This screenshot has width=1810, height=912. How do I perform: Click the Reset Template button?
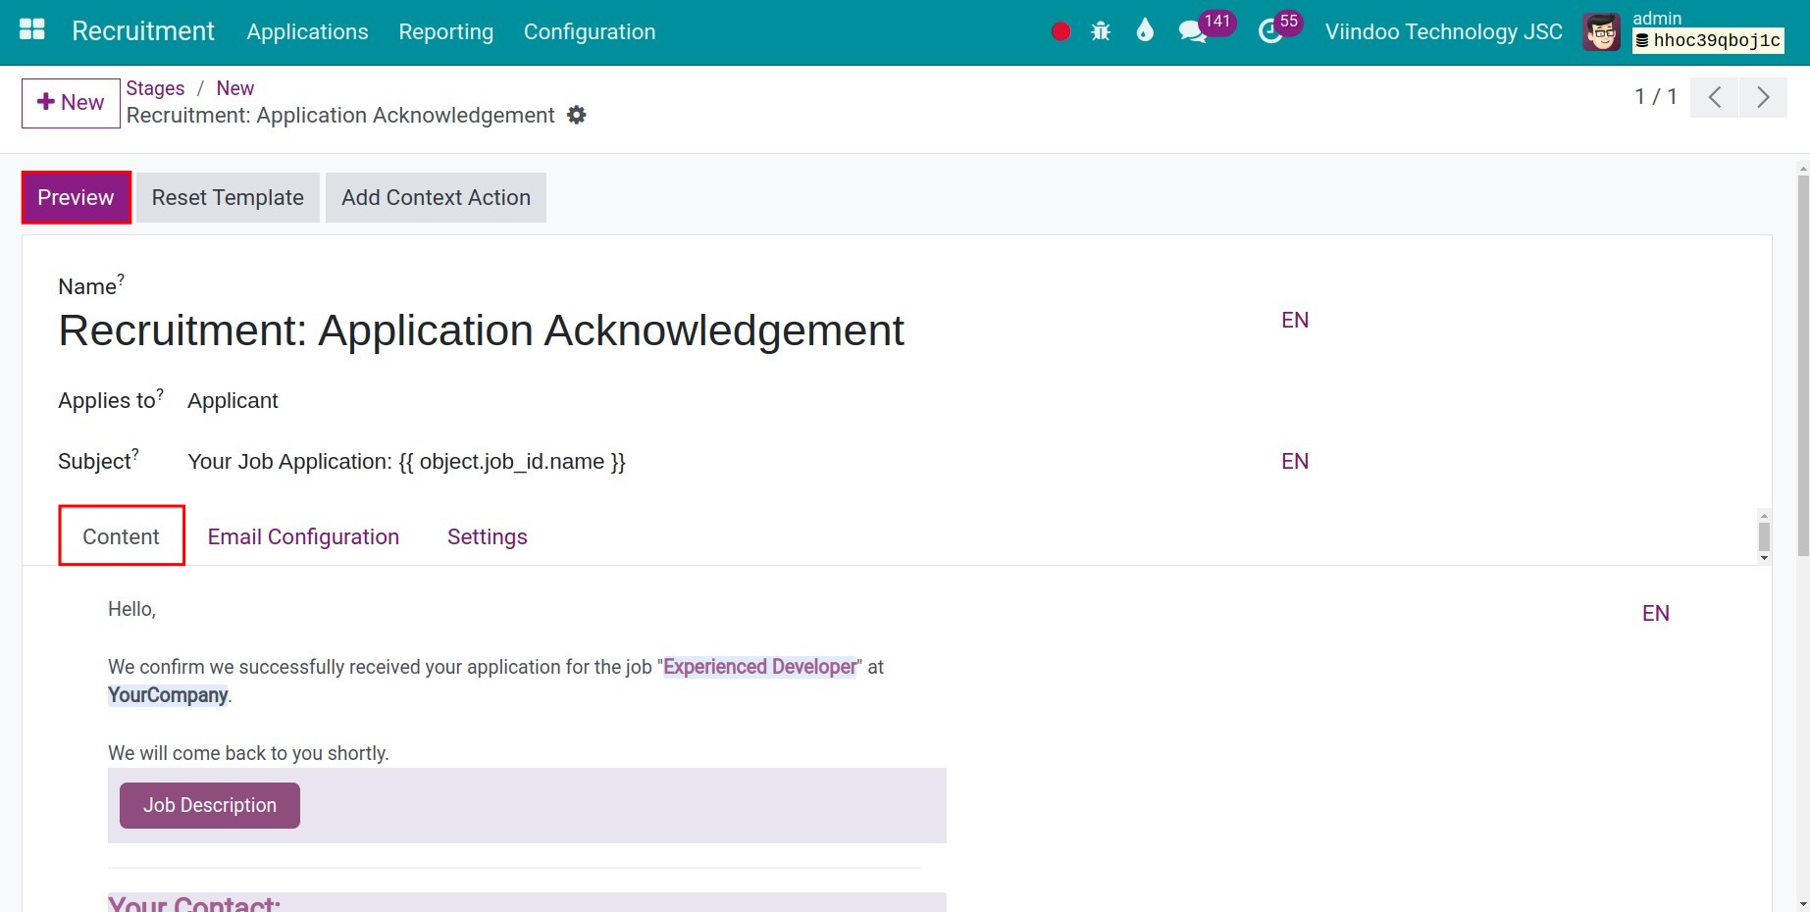(x=227, y=197)
